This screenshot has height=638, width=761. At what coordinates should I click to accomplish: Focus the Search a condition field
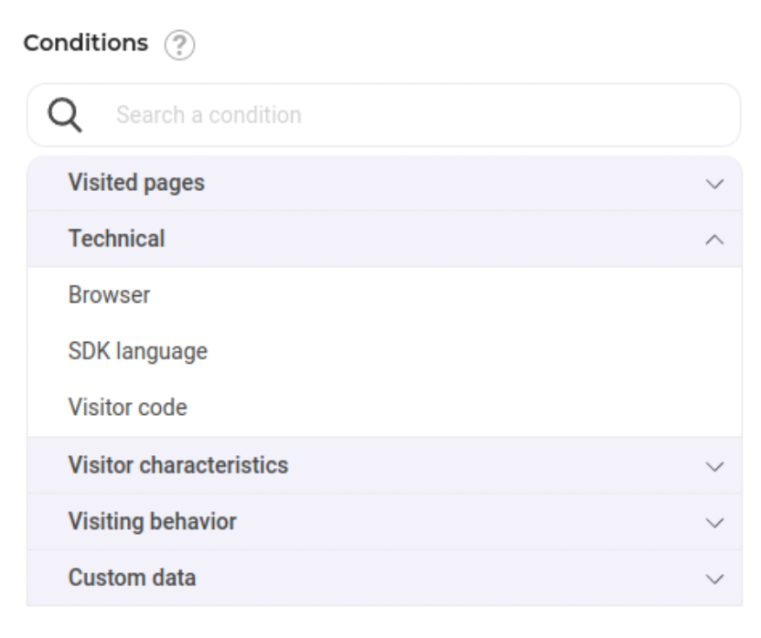coord(384,115)
